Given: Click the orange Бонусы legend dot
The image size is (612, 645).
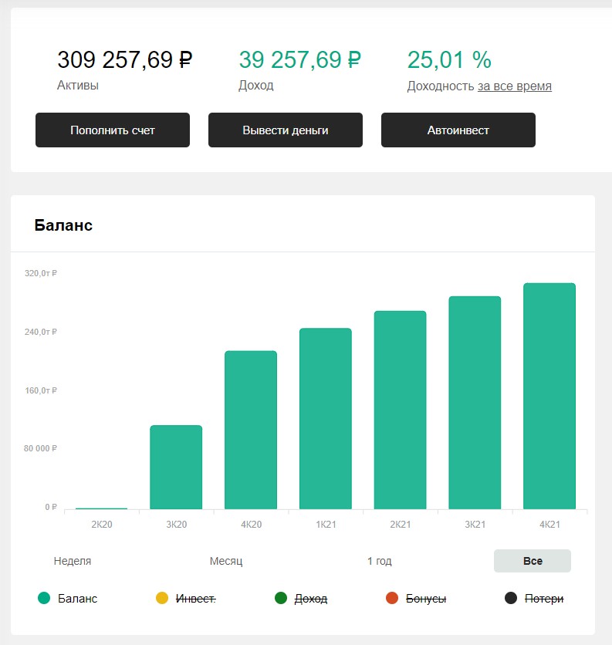Looking at the screenshot, I should (392, 598).
